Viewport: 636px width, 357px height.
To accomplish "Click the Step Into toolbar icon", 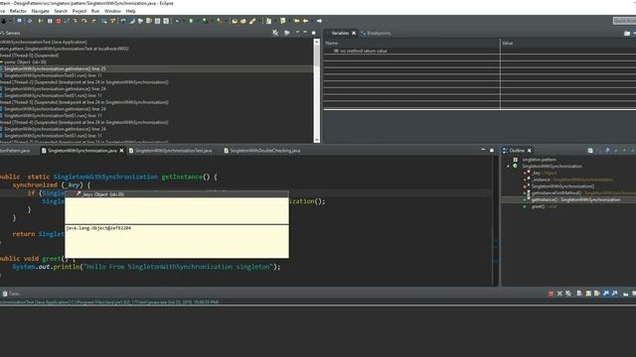I will [x=76, y=21].
